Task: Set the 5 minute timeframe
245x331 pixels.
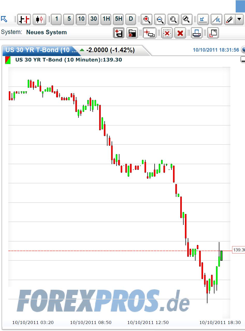Action: tap(69, 19)
